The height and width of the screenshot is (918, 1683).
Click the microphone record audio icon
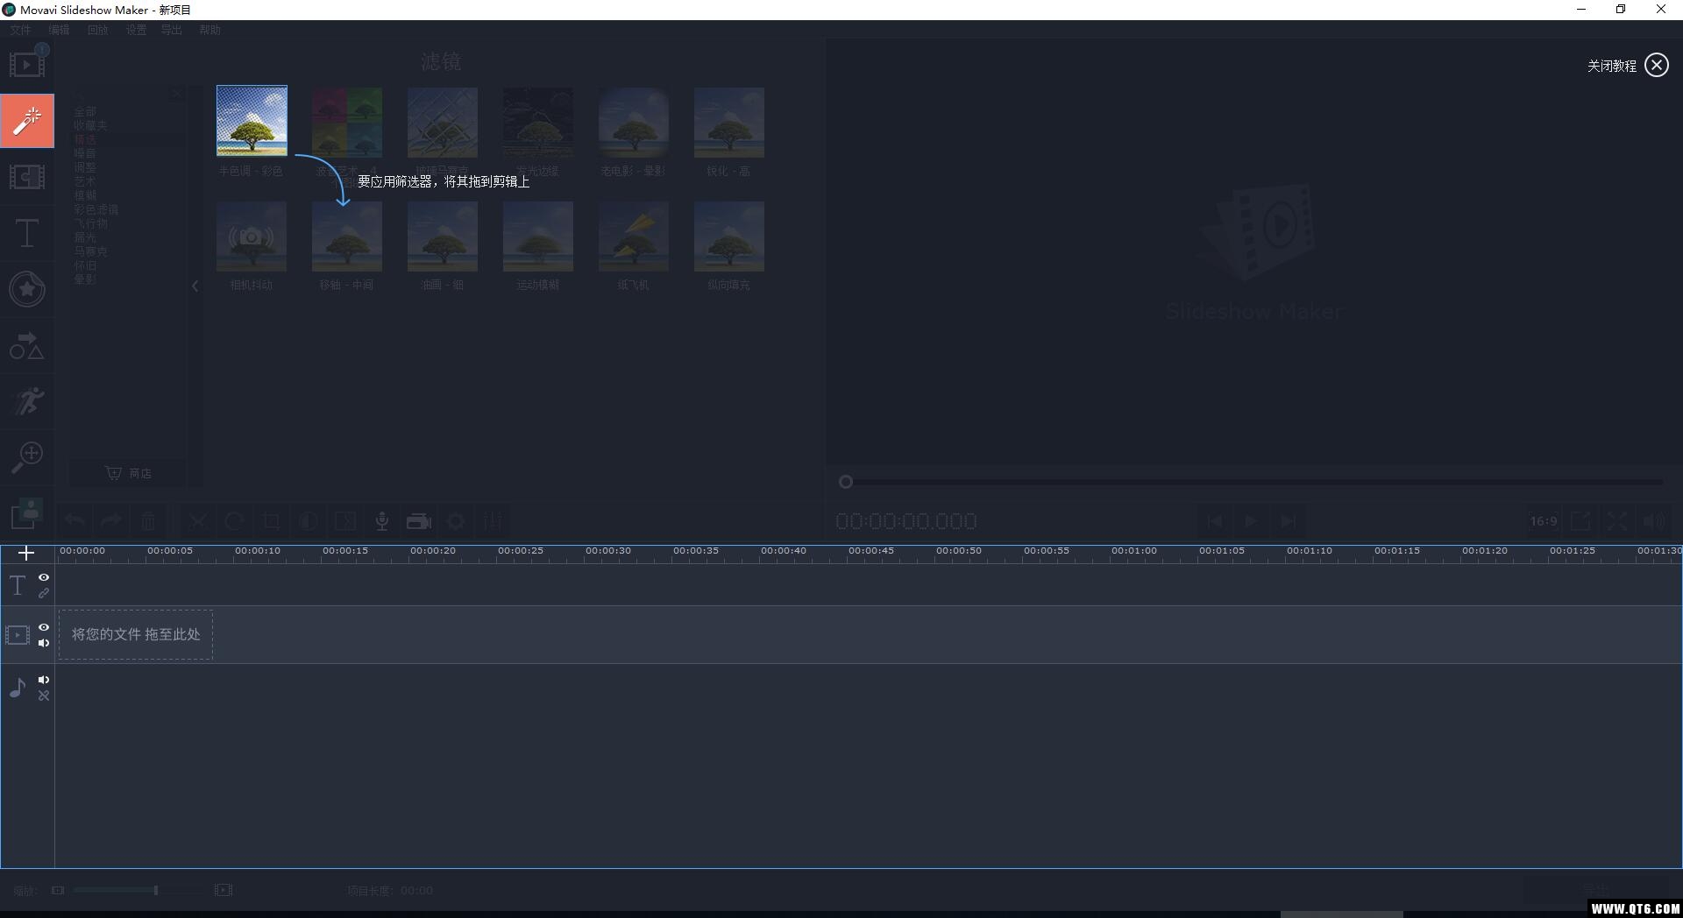click(382, 521)
